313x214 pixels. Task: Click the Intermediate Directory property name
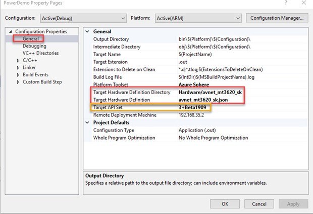tap(117, 47)
